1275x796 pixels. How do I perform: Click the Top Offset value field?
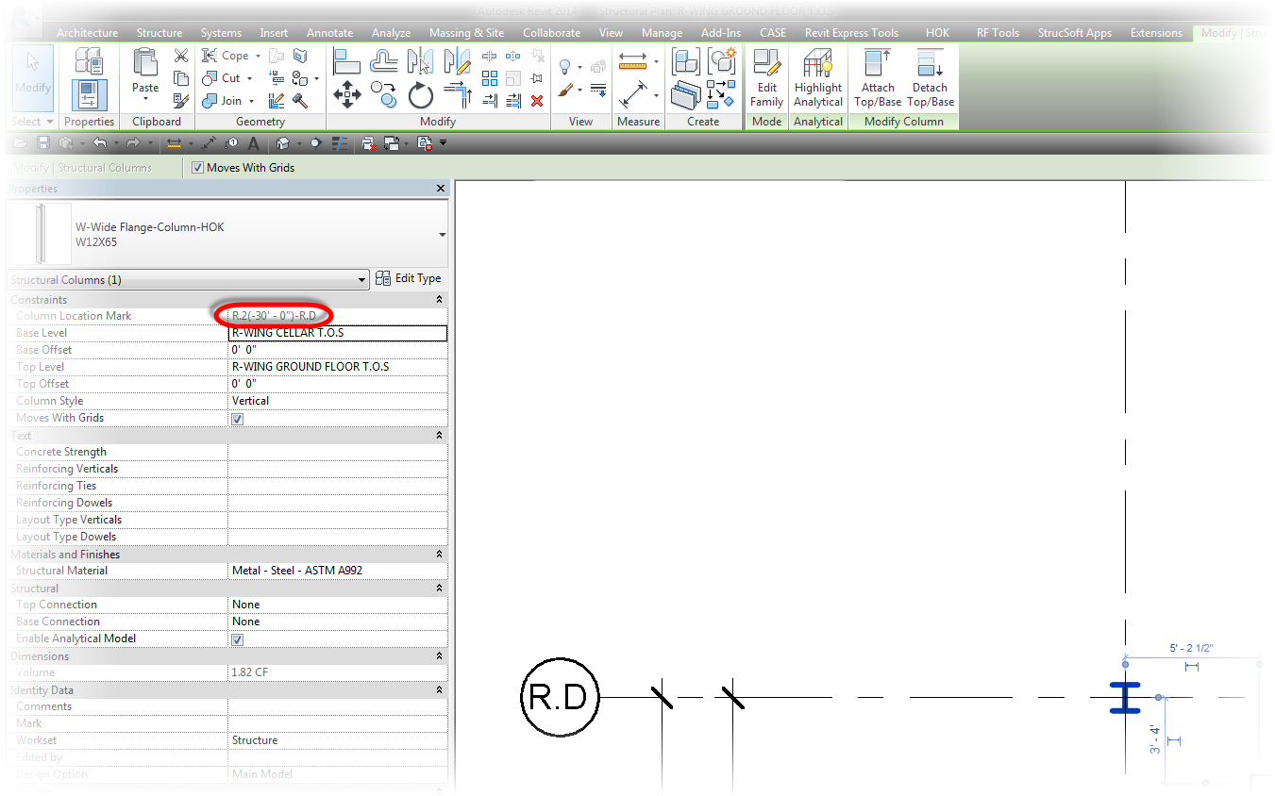[x=338, y=384]
